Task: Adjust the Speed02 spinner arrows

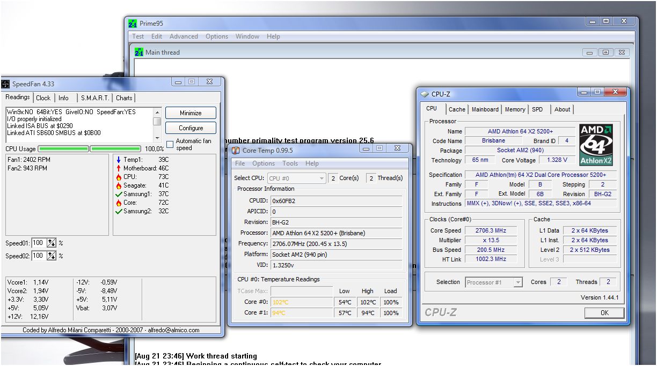Action: (x=52, y=256)
